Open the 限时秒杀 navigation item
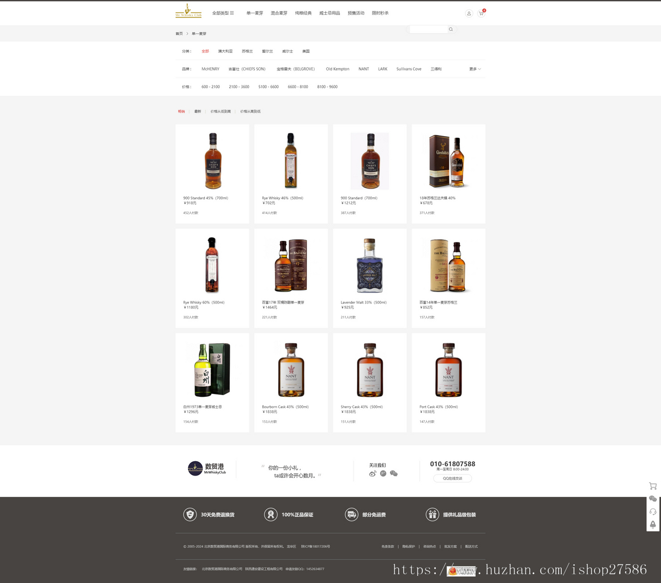The image size is (661, 583). [380, 13]
